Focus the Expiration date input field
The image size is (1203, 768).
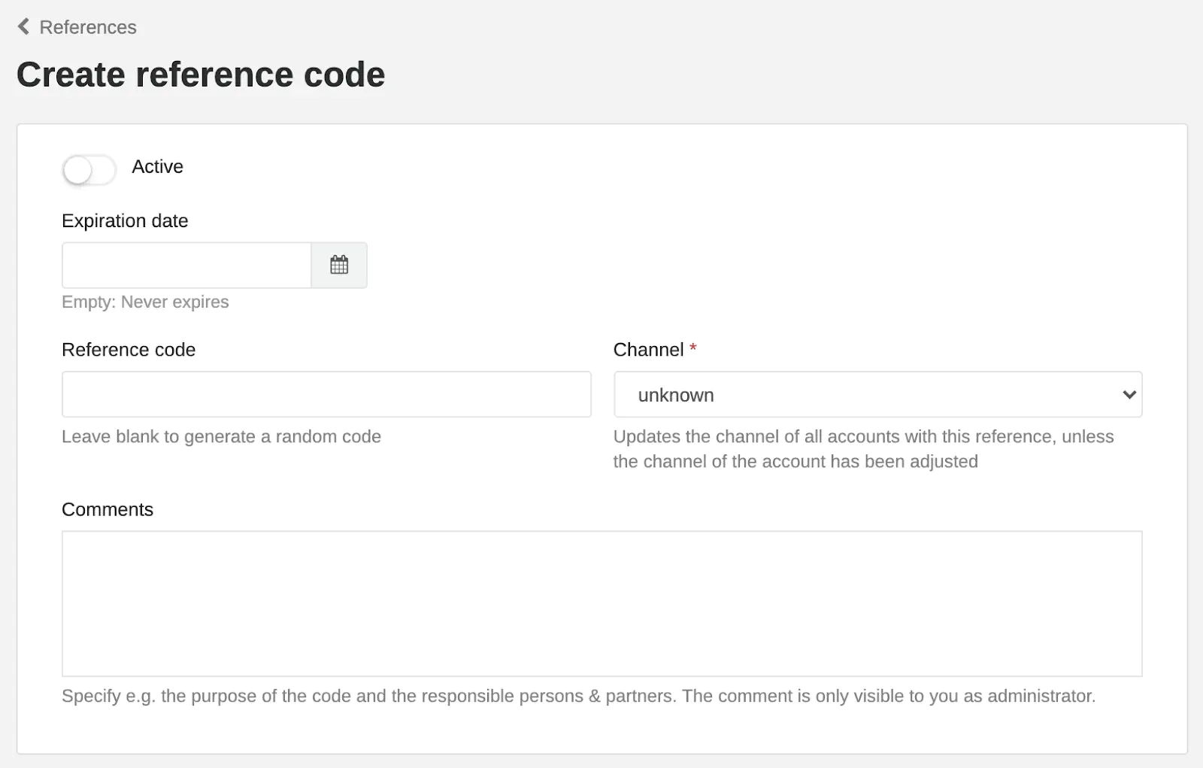point(186,265)
